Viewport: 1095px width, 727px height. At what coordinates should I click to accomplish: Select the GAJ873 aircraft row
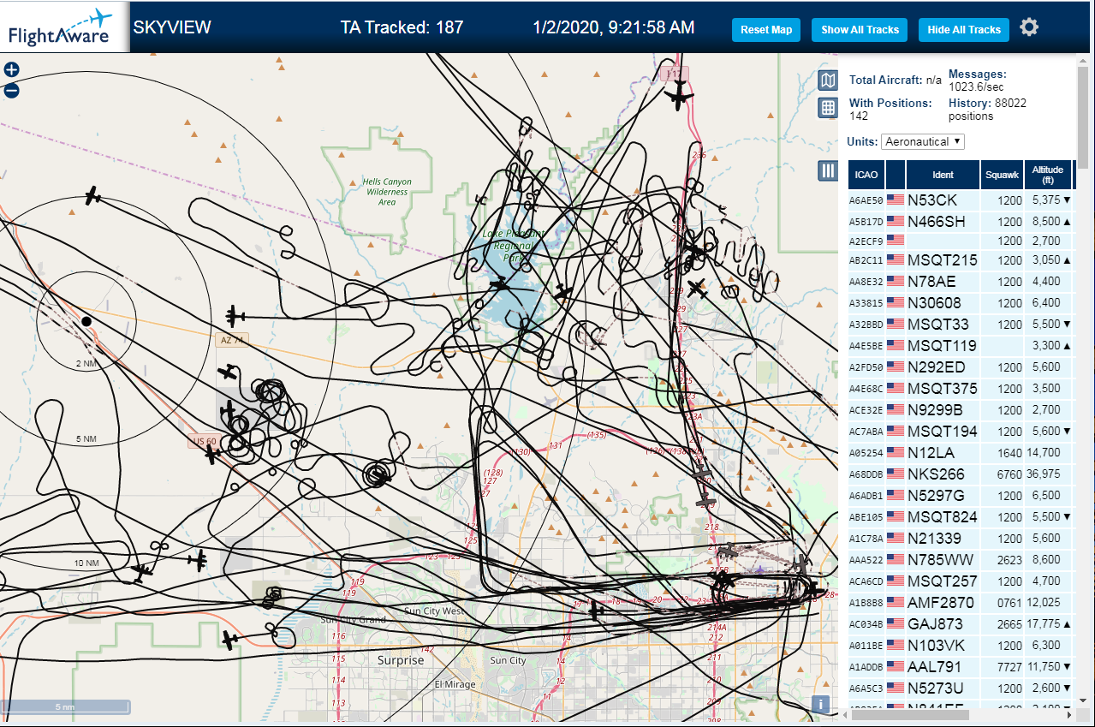tap(961, 623)
